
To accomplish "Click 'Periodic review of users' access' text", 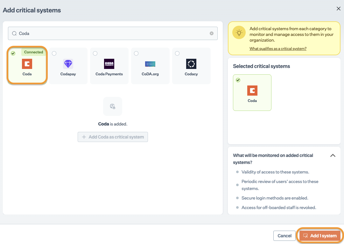I will (x=280, y=185).
